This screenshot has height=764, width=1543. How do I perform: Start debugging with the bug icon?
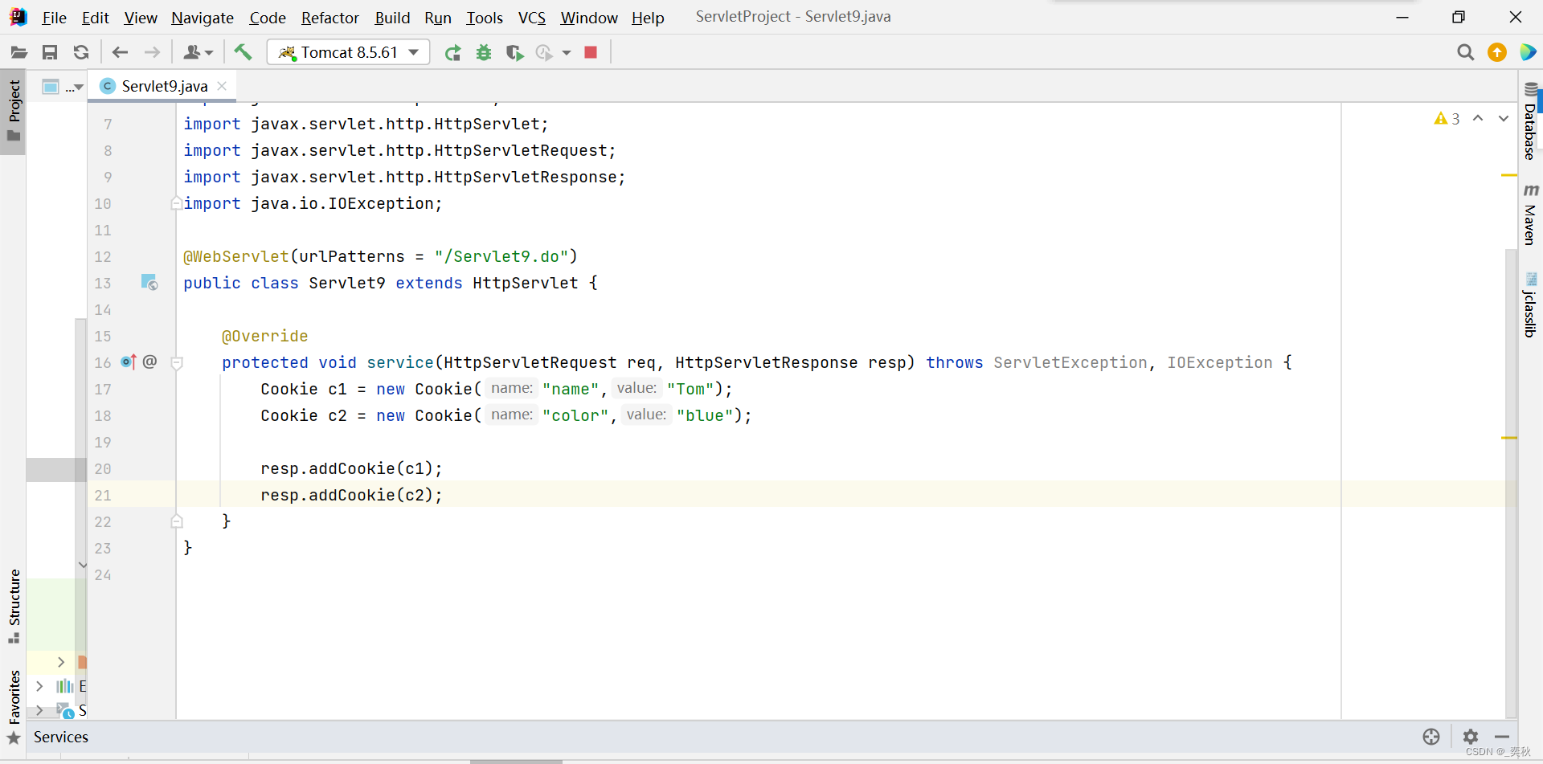484,53
